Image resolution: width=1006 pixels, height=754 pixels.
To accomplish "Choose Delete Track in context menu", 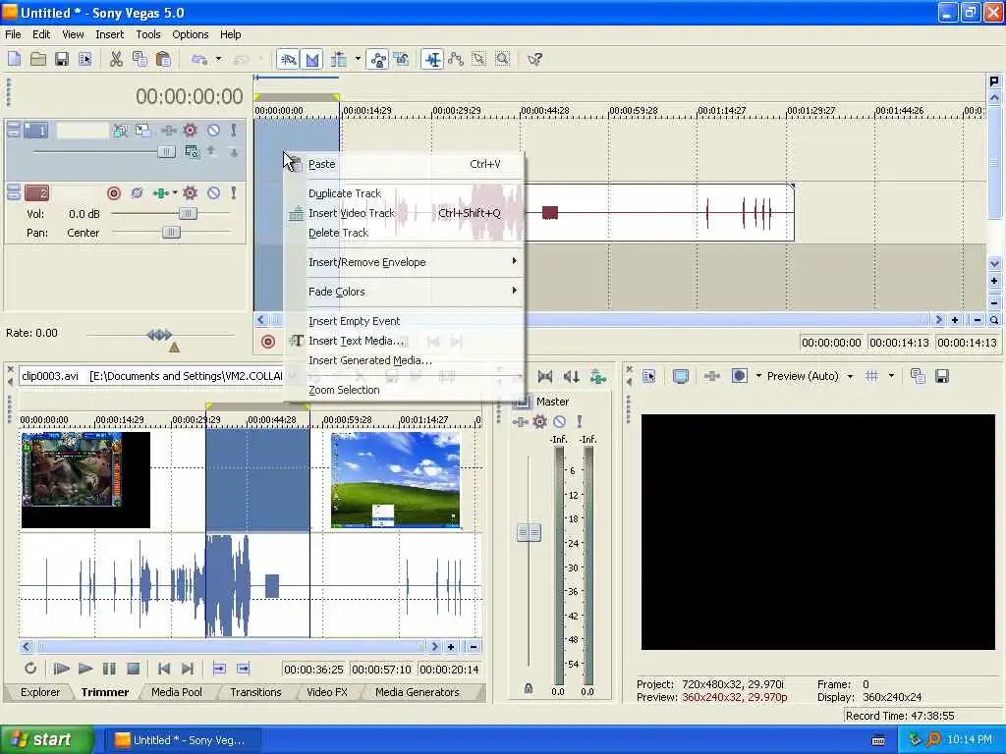I will click(404, 233).
